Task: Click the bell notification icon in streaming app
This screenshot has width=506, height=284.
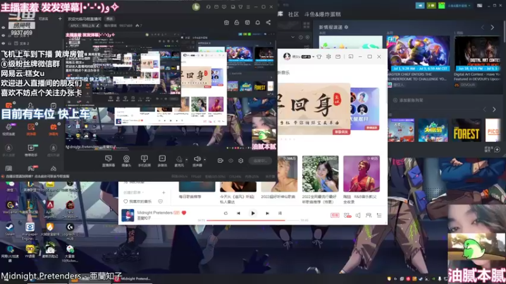Action: pyautogui.click(x=257, y=23)
